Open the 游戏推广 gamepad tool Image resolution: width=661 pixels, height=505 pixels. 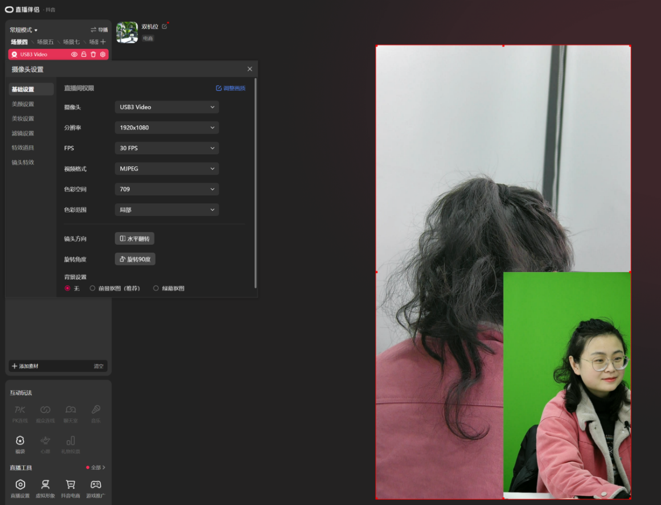click(96, 488)
